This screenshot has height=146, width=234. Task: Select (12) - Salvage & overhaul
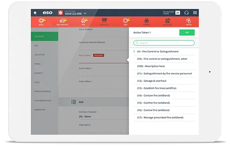point(164,81)
